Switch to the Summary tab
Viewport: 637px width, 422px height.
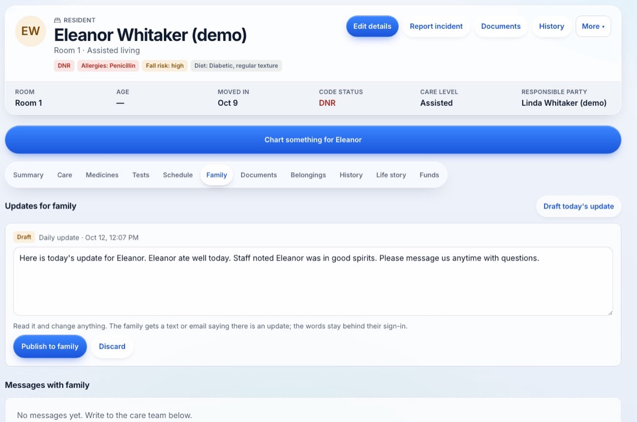[28, 175]
